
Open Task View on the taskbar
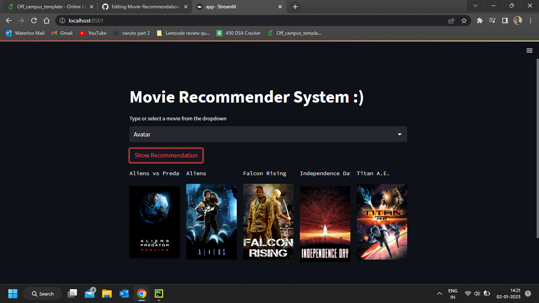73,294
